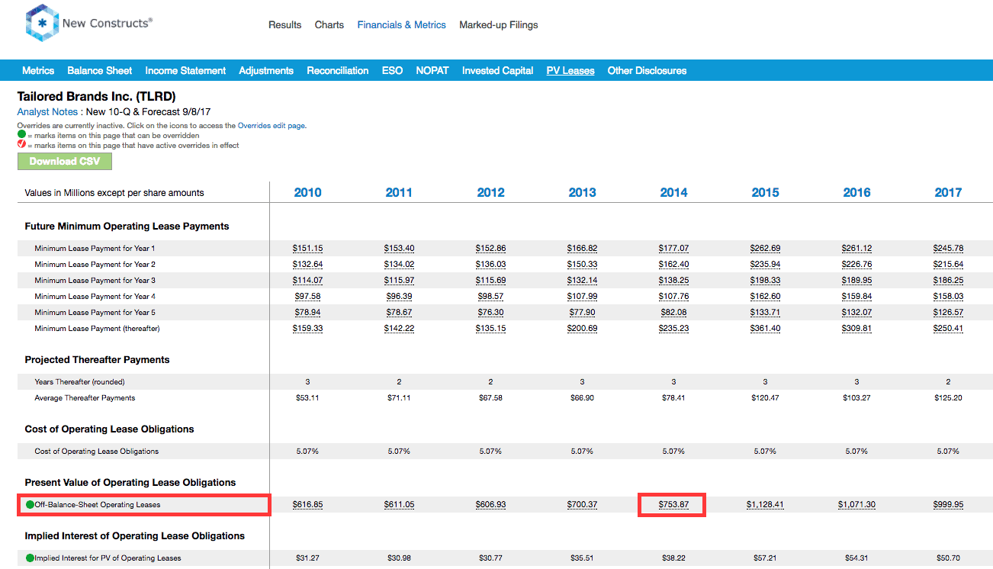Click the 2016 column header
The width and height of the screenshot is (993, 569).
tap(857, 193)
